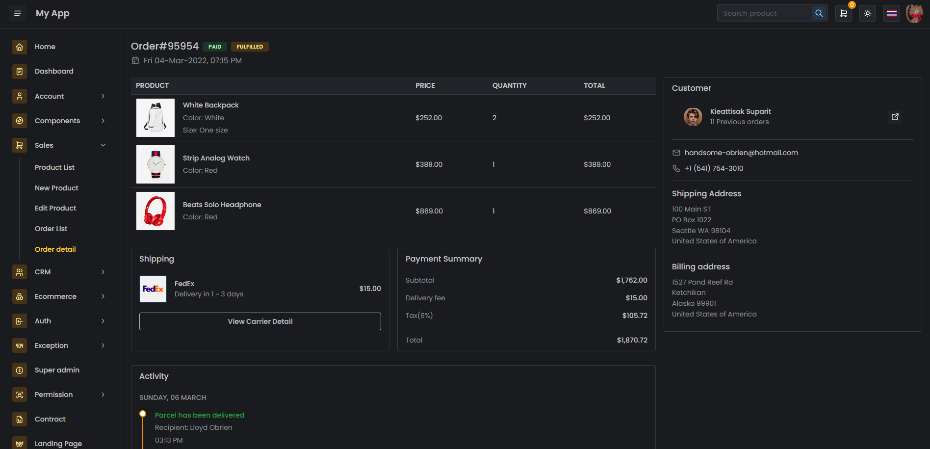This screenshot has height=449, width=930.
Task: Click the Super admin sidebar icon
Action: tap(20, 370)
